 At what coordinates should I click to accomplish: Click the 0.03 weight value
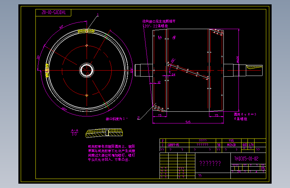[245, 145]
